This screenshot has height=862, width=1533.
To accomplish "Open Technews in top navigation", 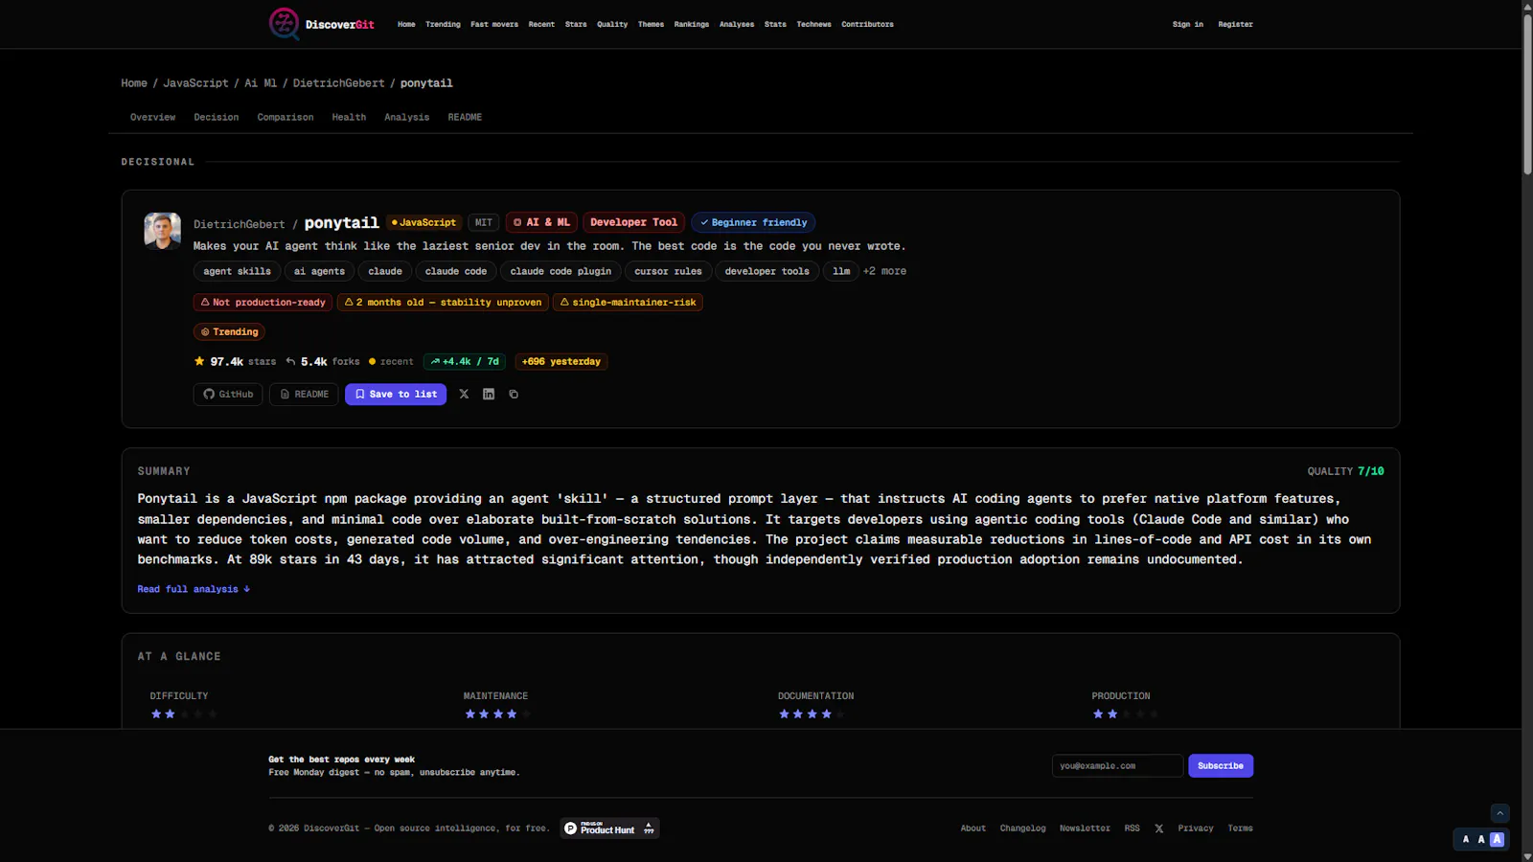I will (x=813, y=24).
